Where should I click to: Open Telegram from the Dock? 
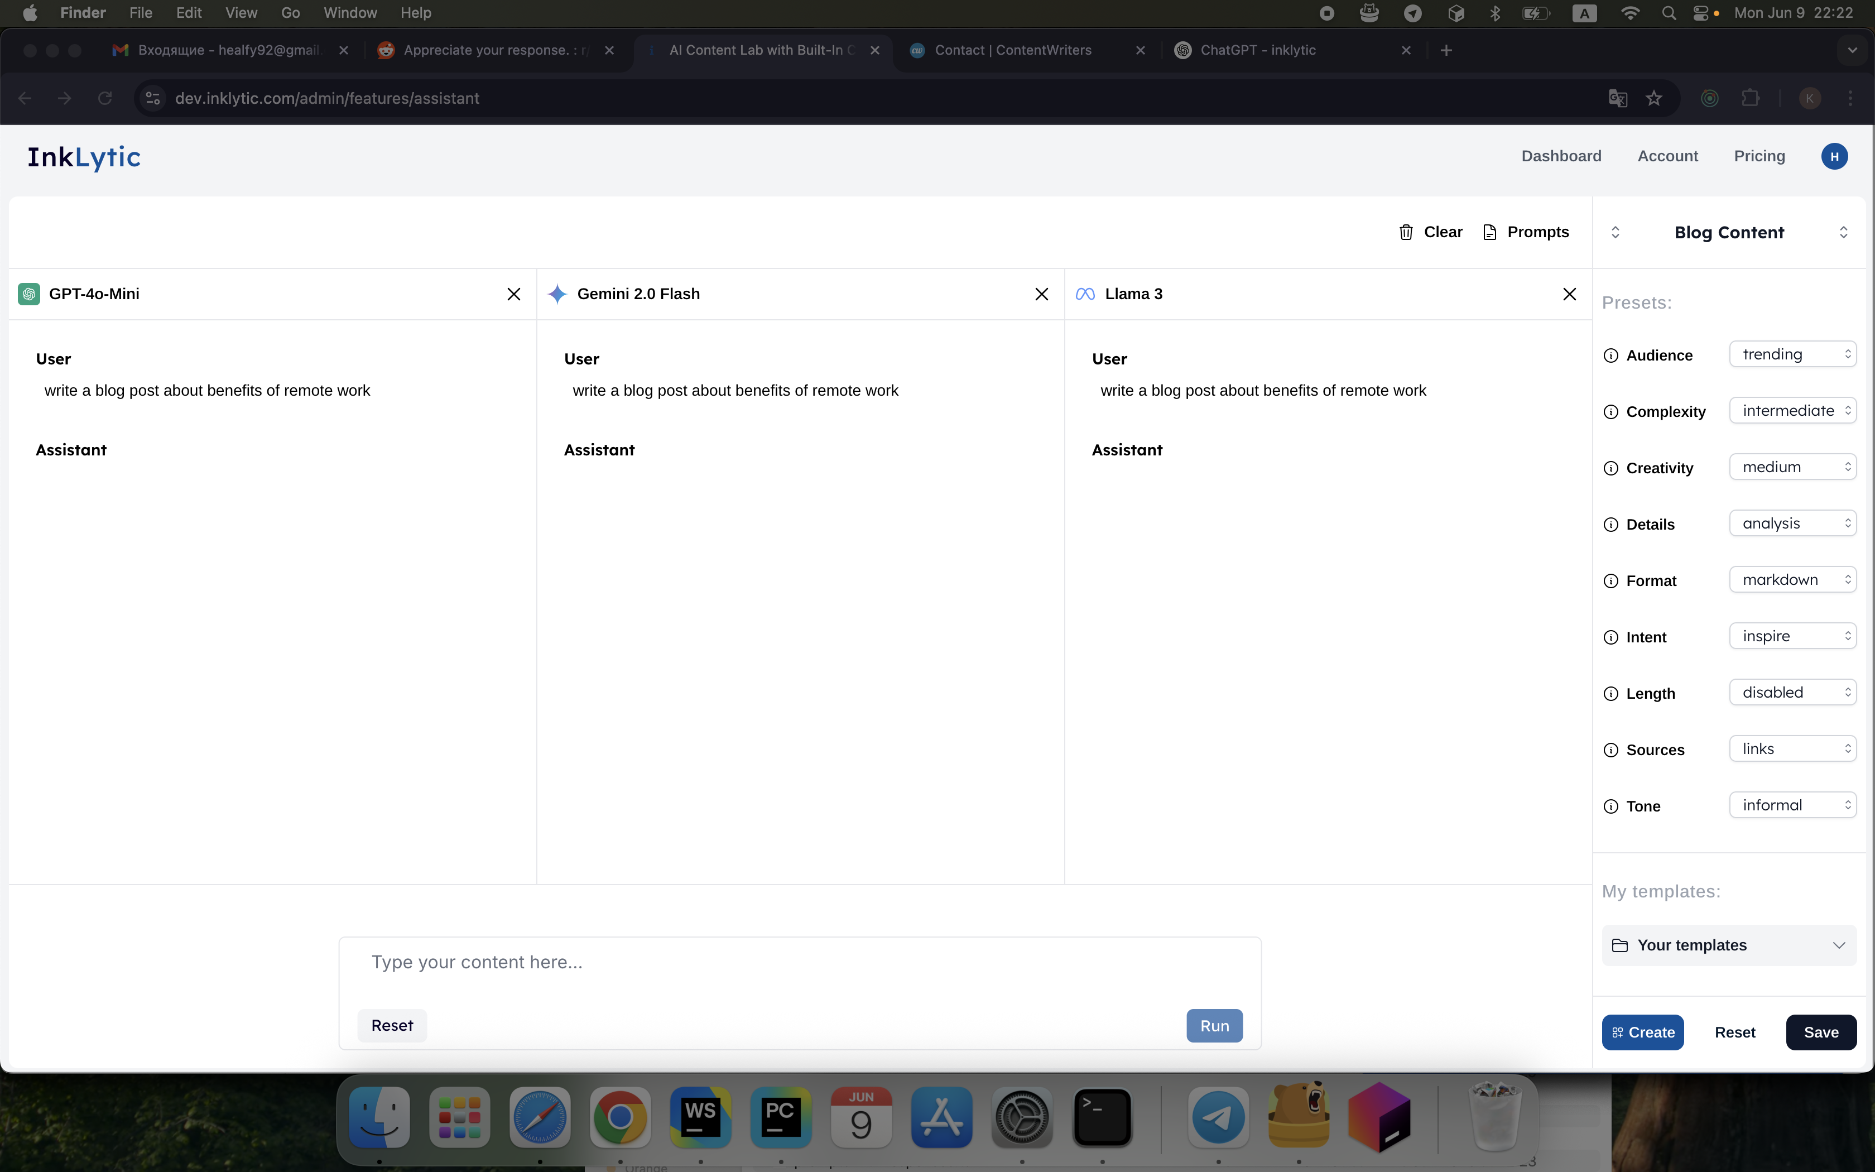click(1218, 1117)
